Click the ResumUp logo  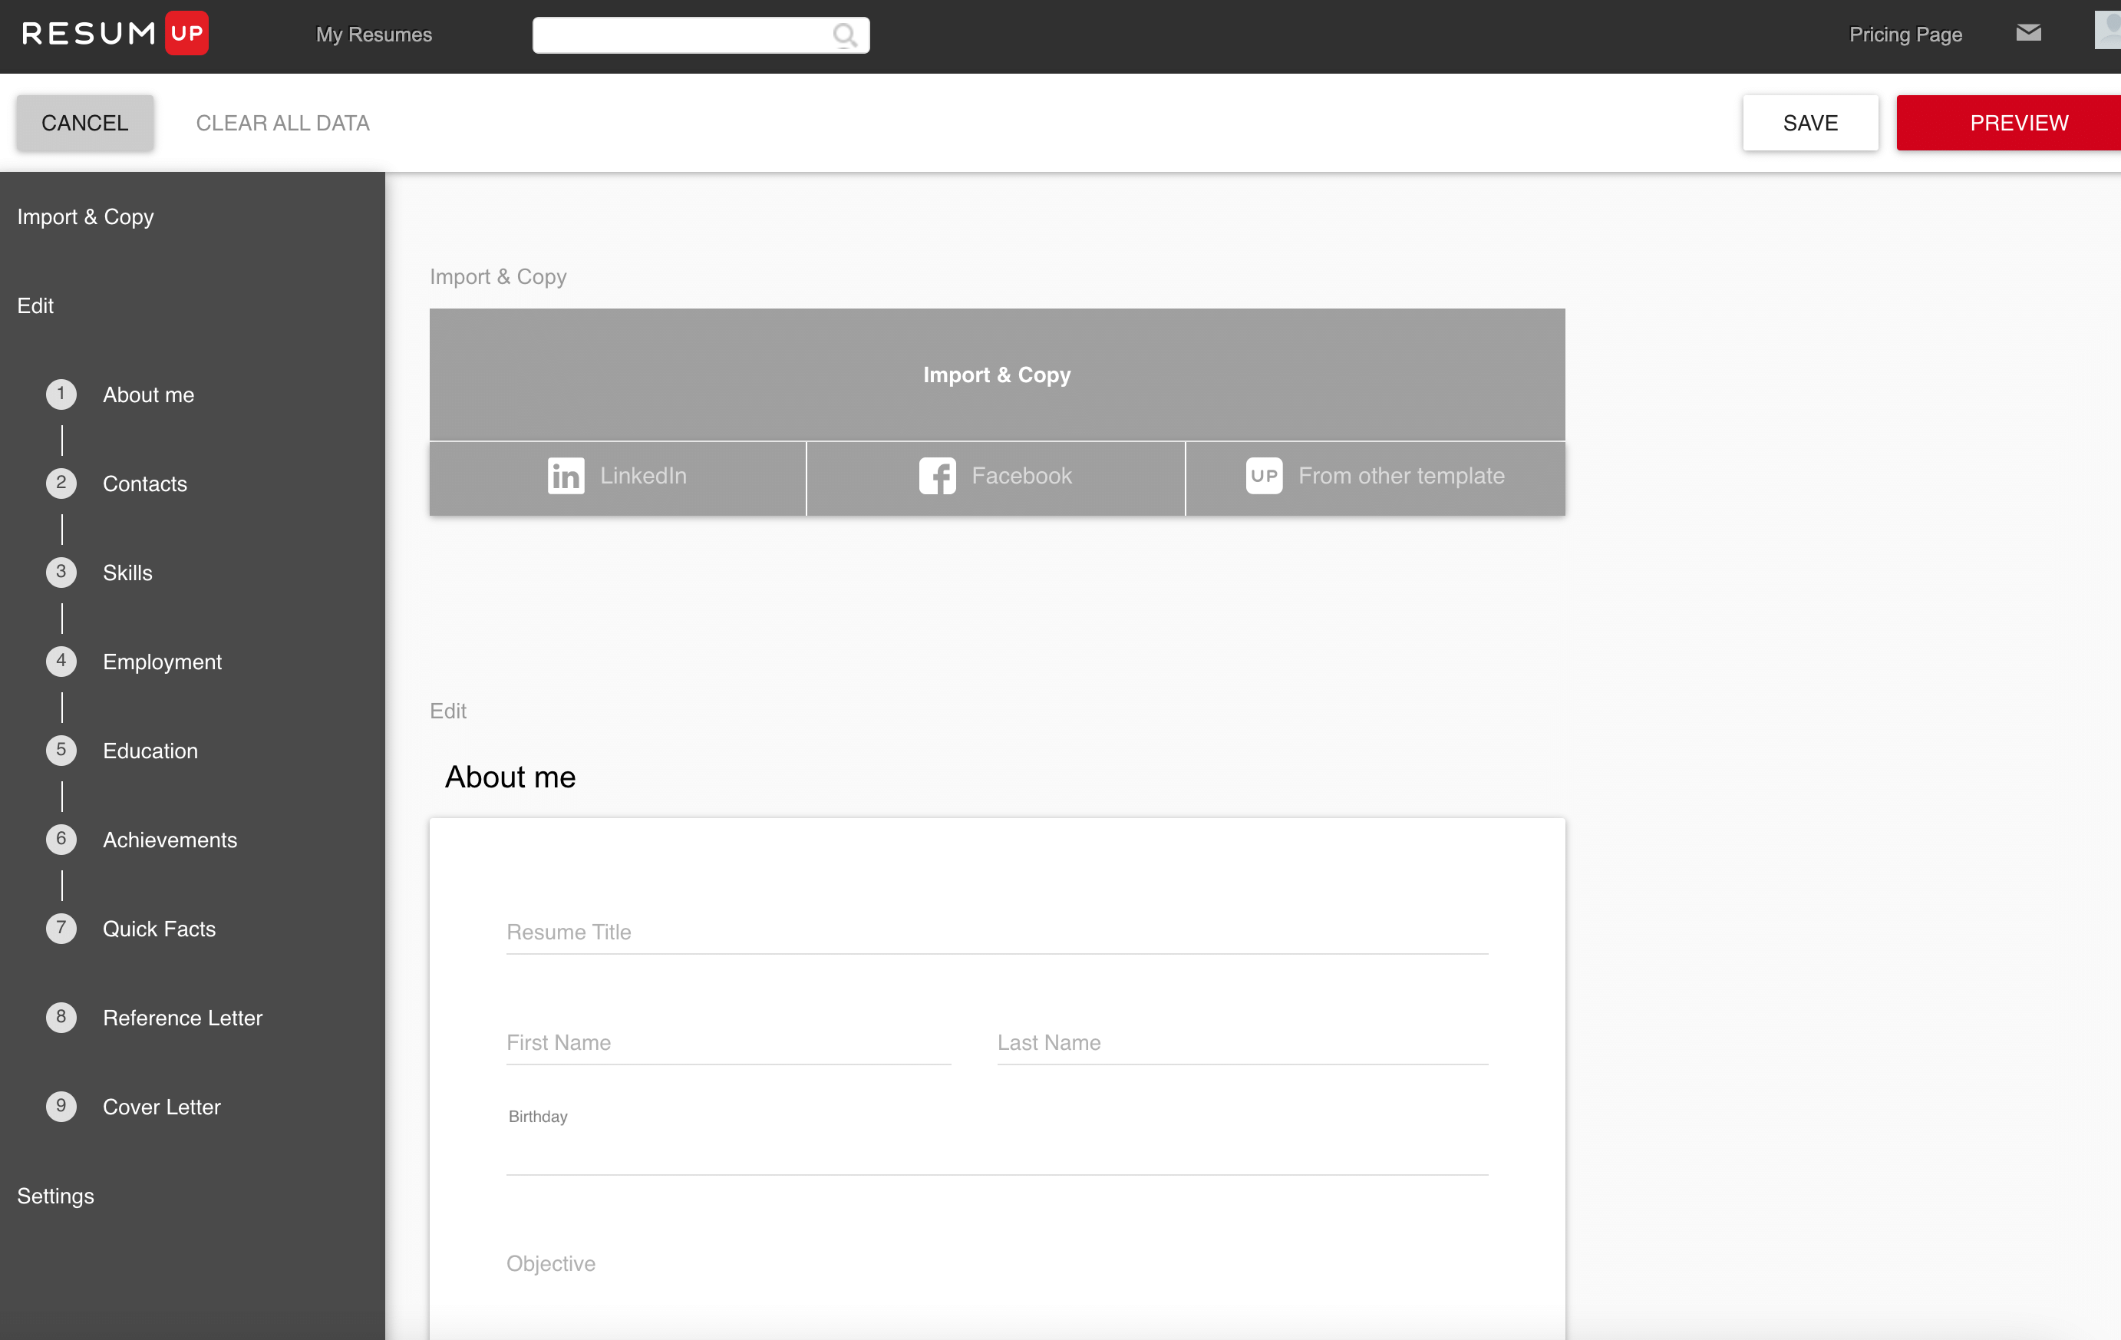[x=115, y=34]
